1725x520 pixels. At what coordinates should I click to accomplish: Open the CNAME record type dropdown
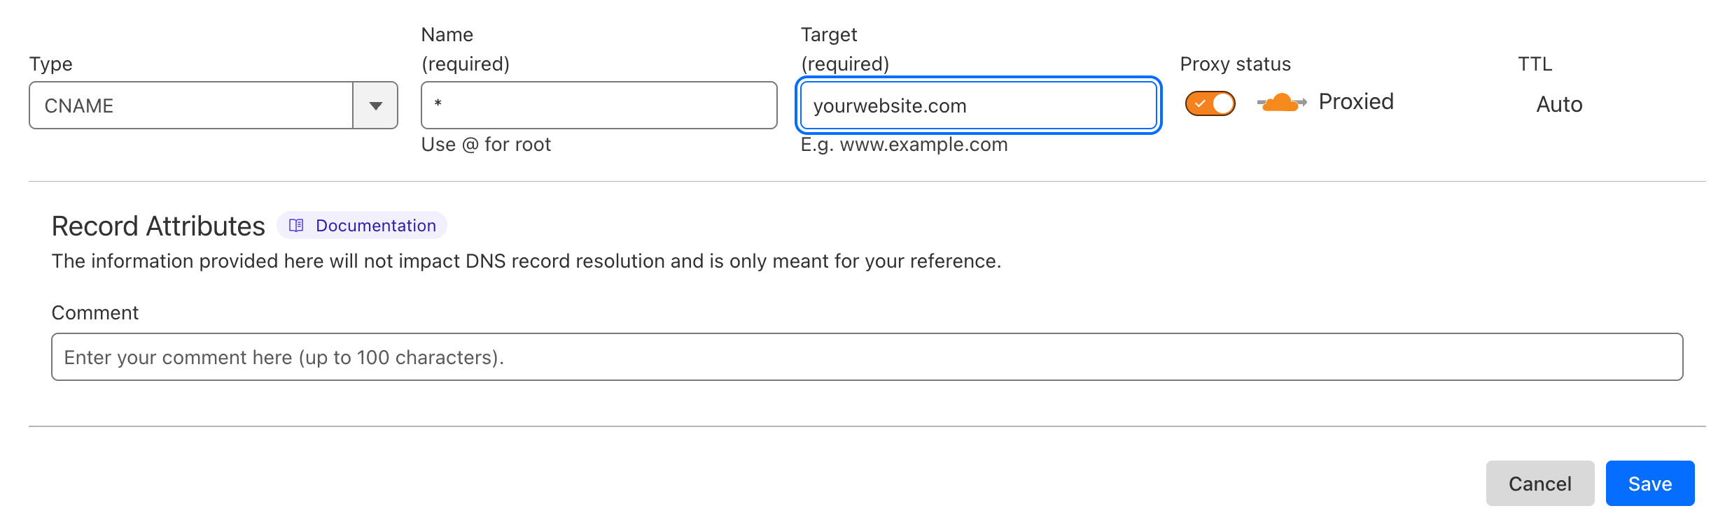(190, 106)
